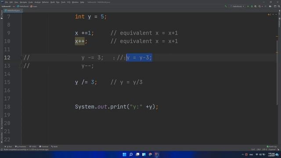
Task: Open the Build tool window tab
Action: tap(54, 147)
